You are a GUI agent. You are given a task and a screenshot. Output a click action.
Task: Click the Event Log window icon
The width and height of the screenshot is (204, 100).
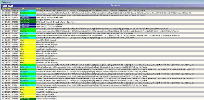pos(3,2)
